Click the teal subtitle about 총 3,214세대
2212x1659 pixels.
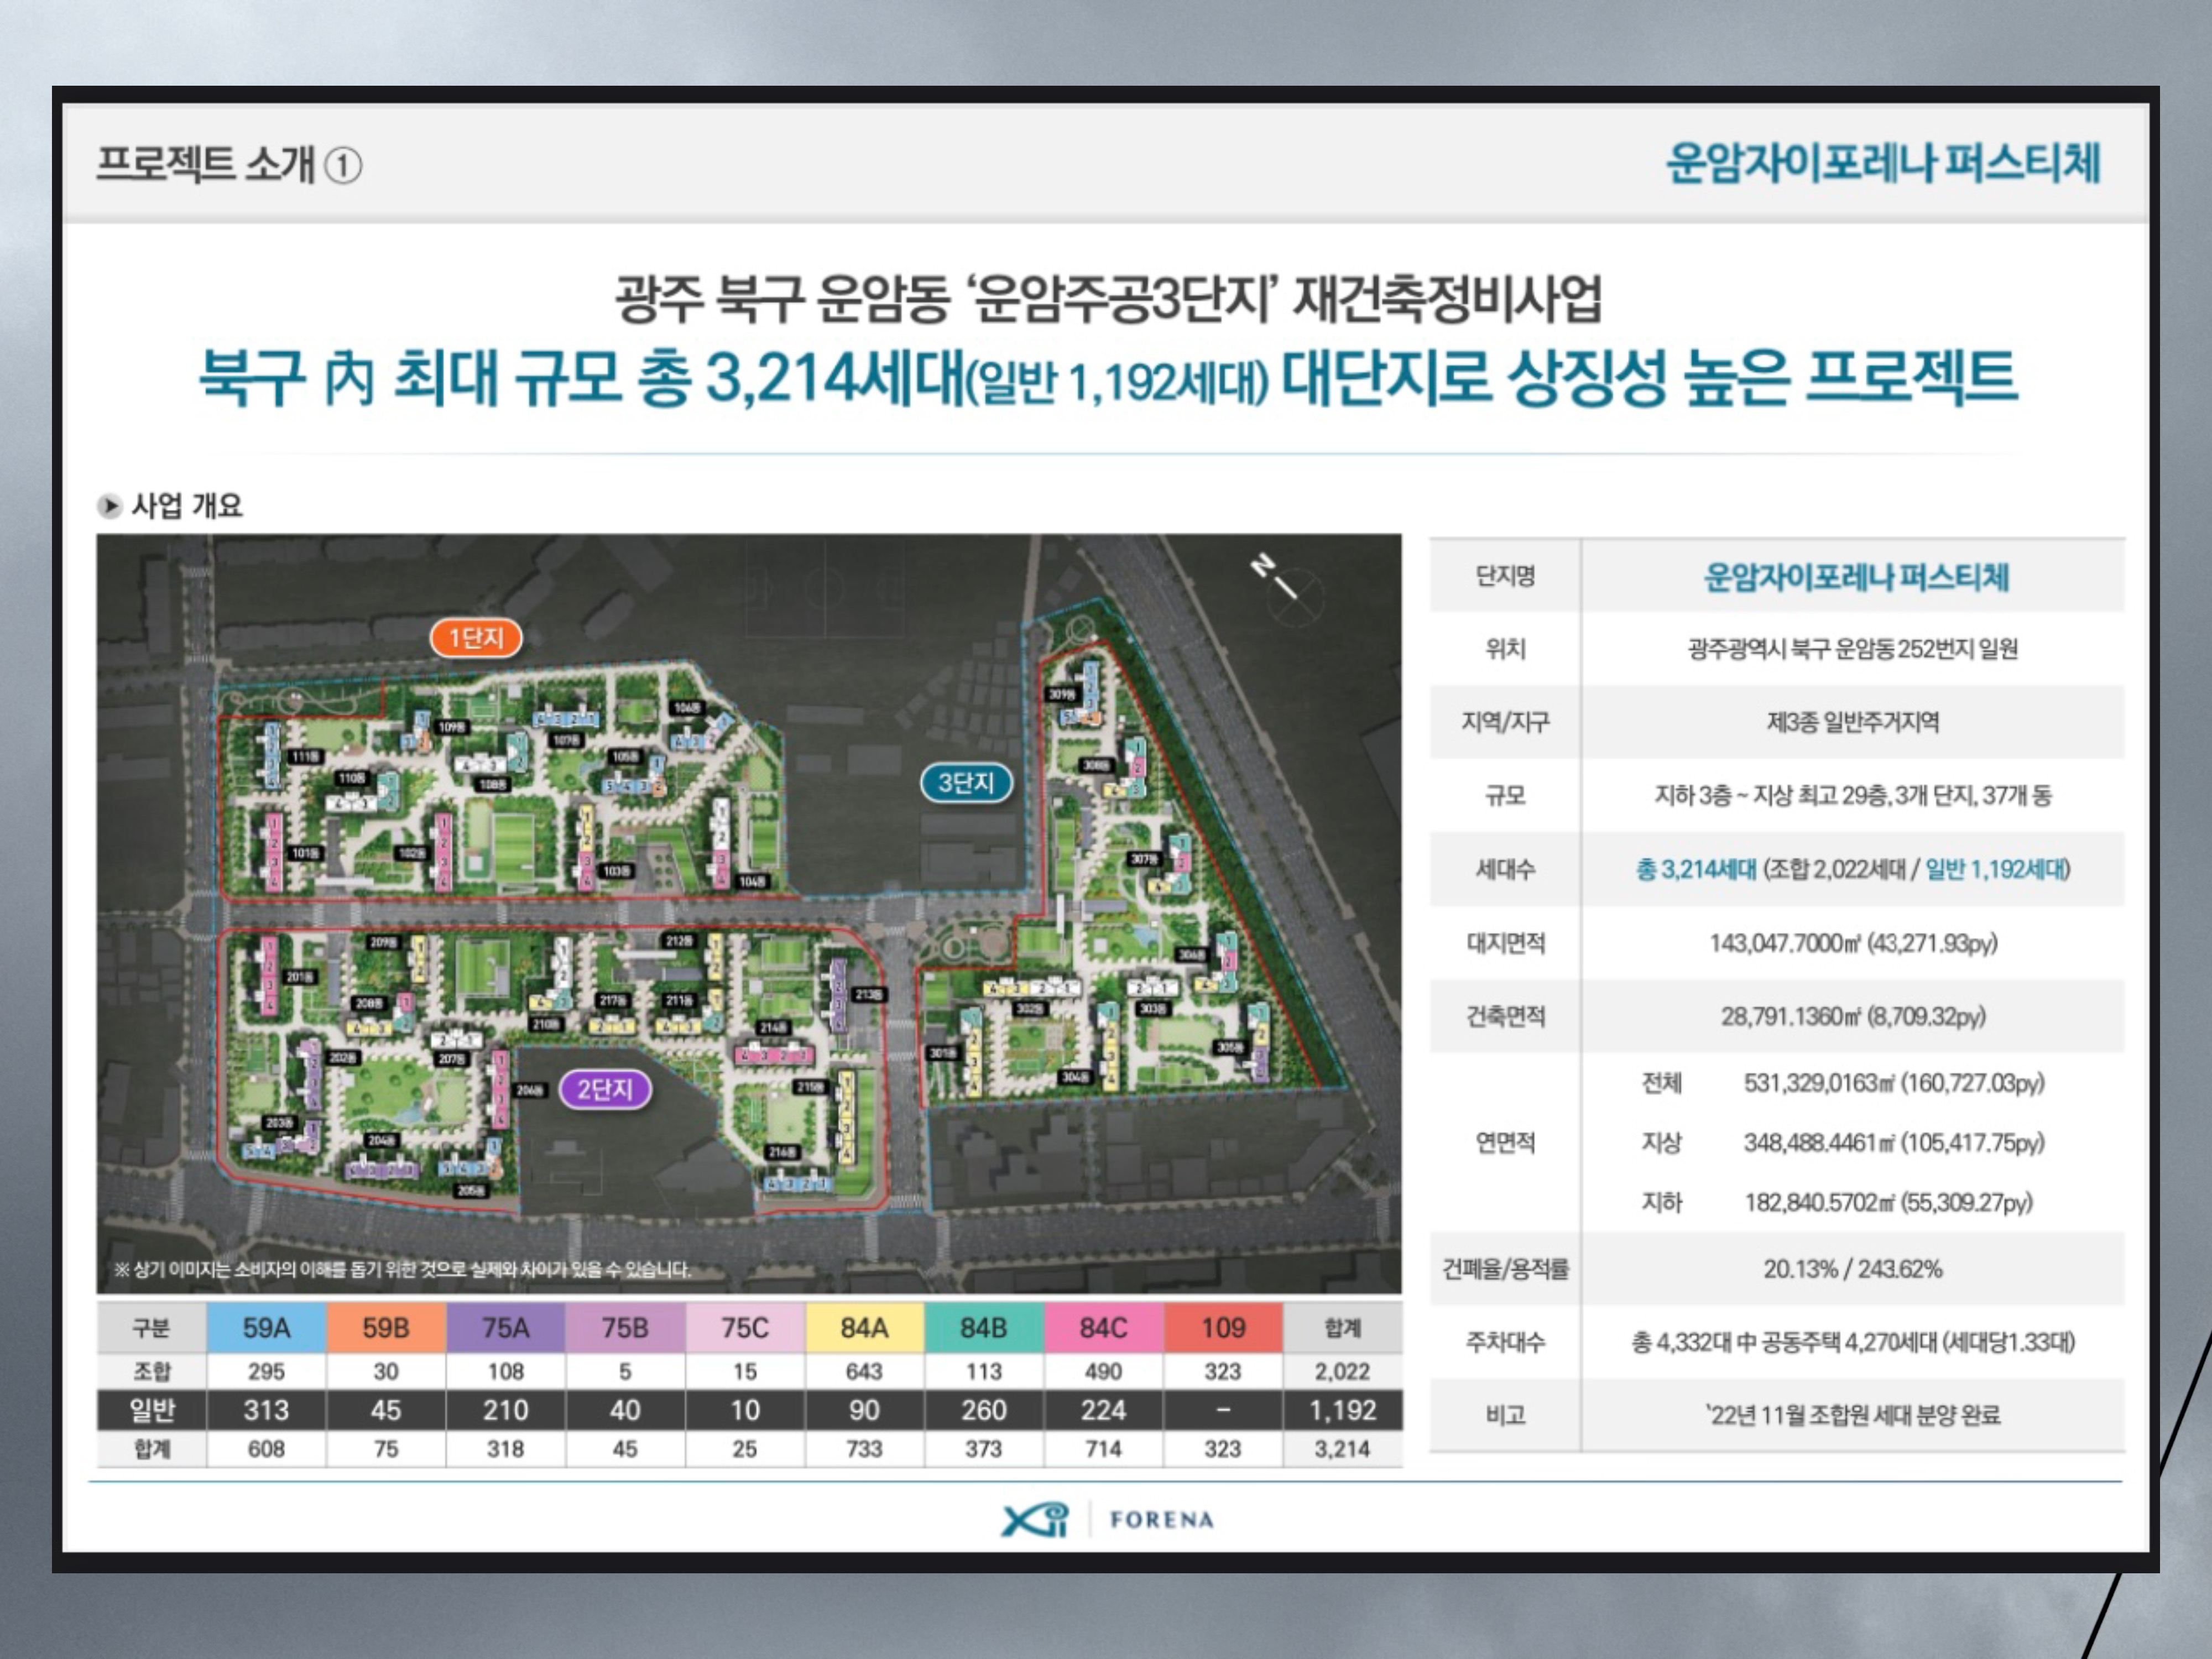click(1108, 378)
